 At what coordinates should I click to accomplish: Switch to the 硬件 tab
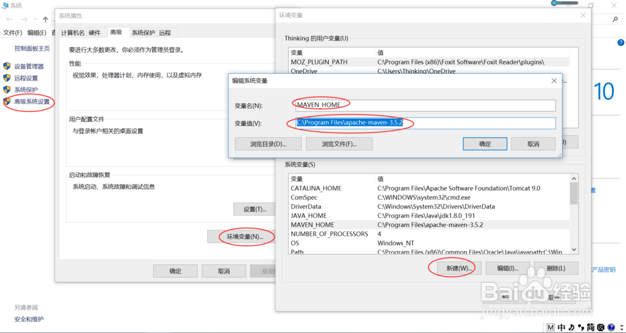(95, 33)
